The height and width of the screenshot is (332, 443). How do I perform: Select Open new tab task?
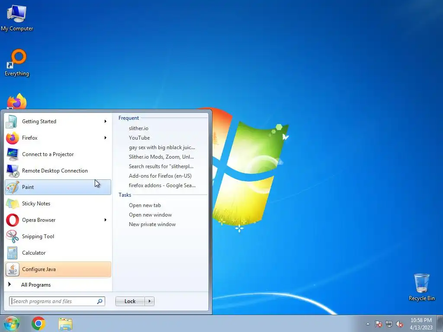(145, 205)
